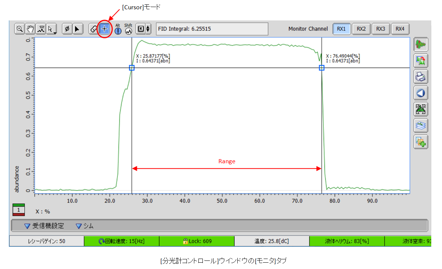Expand the シム section
The width and height of the screenshot is (442, 269).
click(x=85, y=226)
